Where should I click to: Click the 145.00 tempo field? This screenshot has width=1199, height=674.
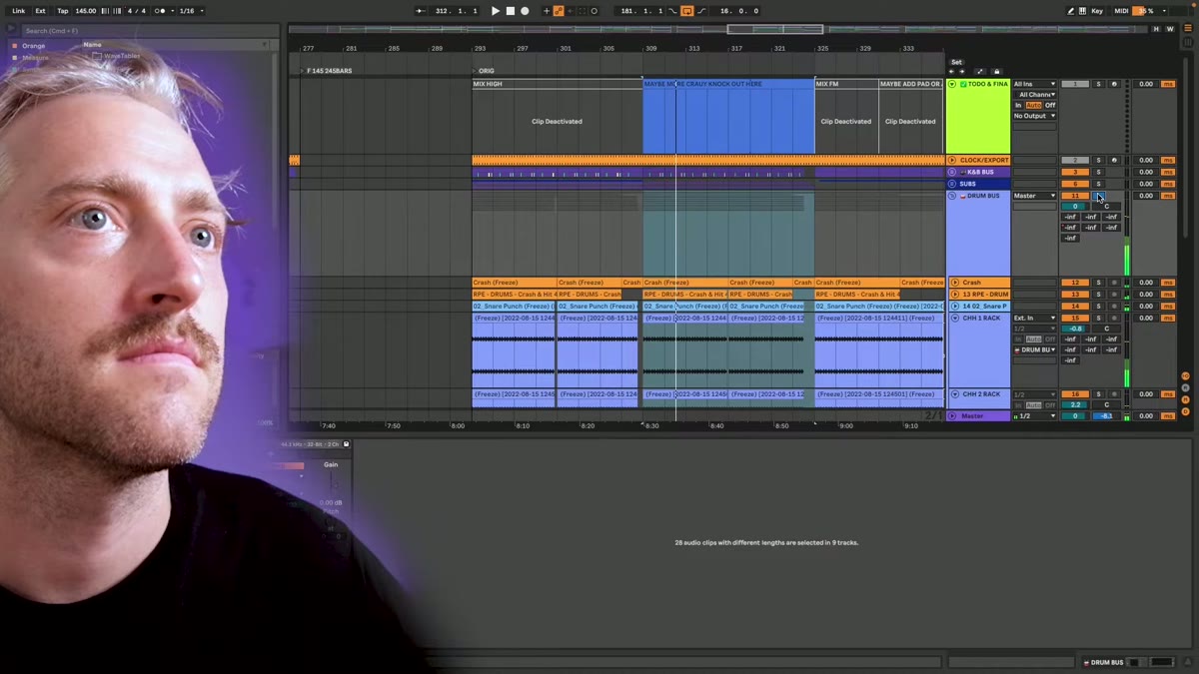pyautogui.click(x=86, y=11)
